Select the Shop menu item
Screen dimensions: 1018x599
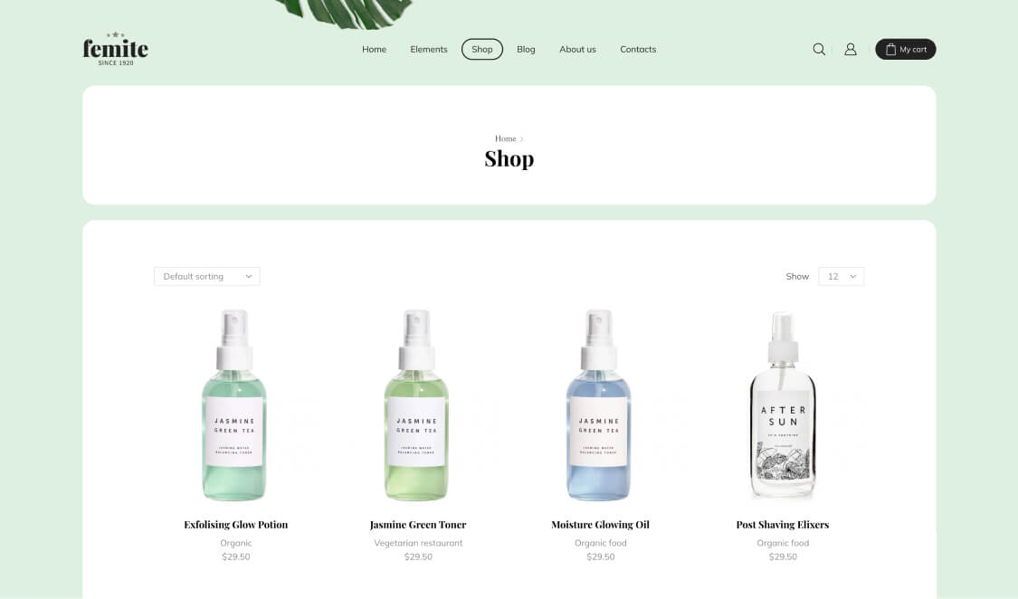tap(481, 50)
